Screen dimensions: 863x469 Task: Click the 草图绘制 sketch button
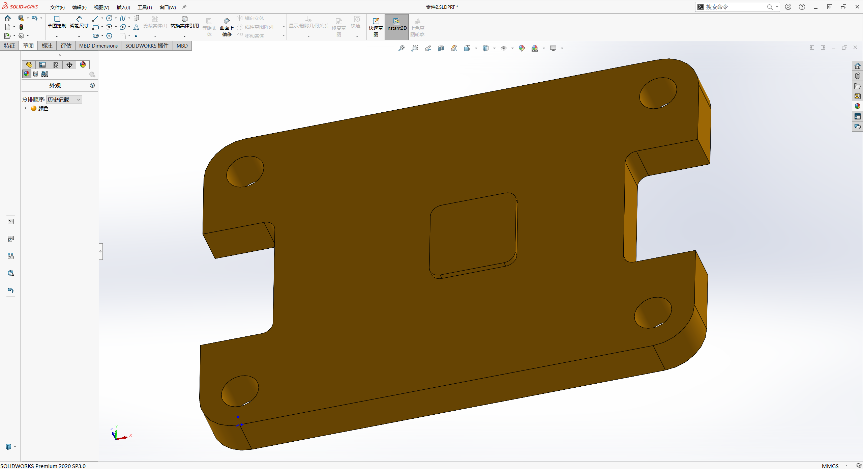pos(57,22)
